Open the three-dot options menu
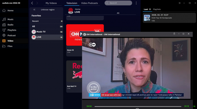197x109 pixels. tap(136, 3)
